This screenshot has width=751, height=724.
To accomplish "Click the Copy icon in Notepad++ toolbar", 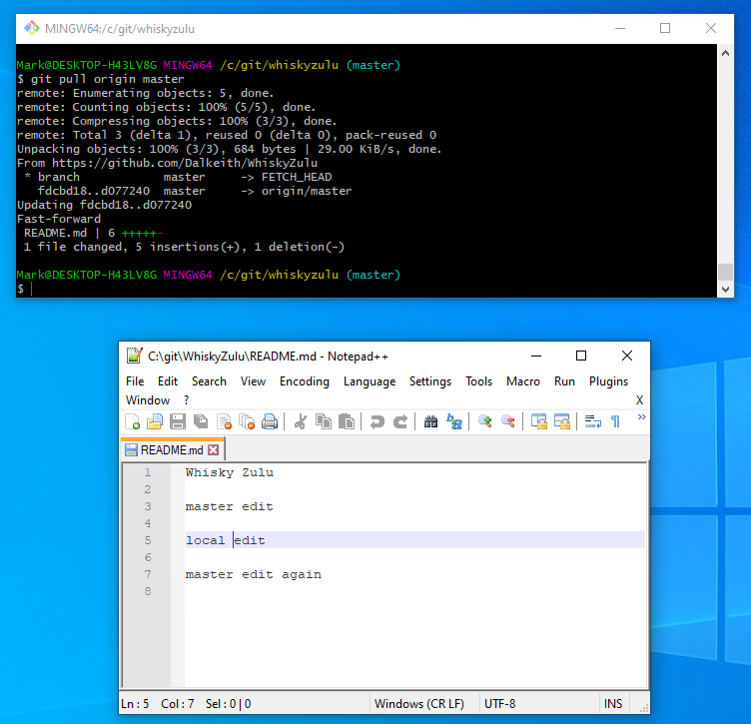I will click(x=324, y=421).
